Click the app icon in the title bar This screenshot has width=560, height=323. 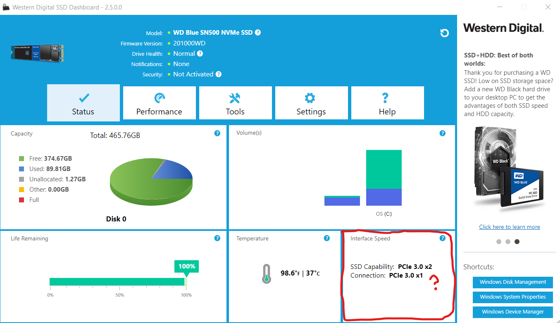tap(6, 7)
